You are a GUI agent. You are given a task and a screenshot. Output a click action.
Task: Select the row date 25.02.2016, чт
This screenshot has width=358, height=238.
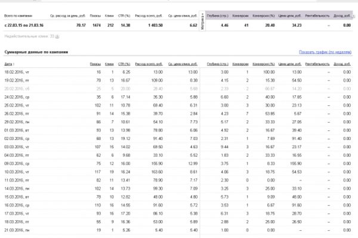point(17,105)
